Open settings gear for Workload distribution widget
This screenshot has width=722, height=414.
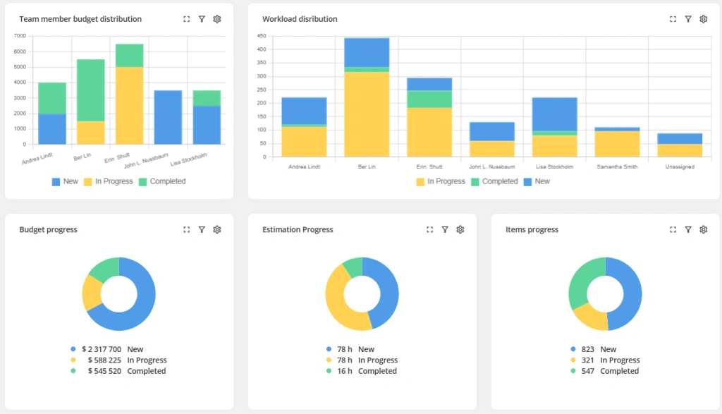click(703, 19)
